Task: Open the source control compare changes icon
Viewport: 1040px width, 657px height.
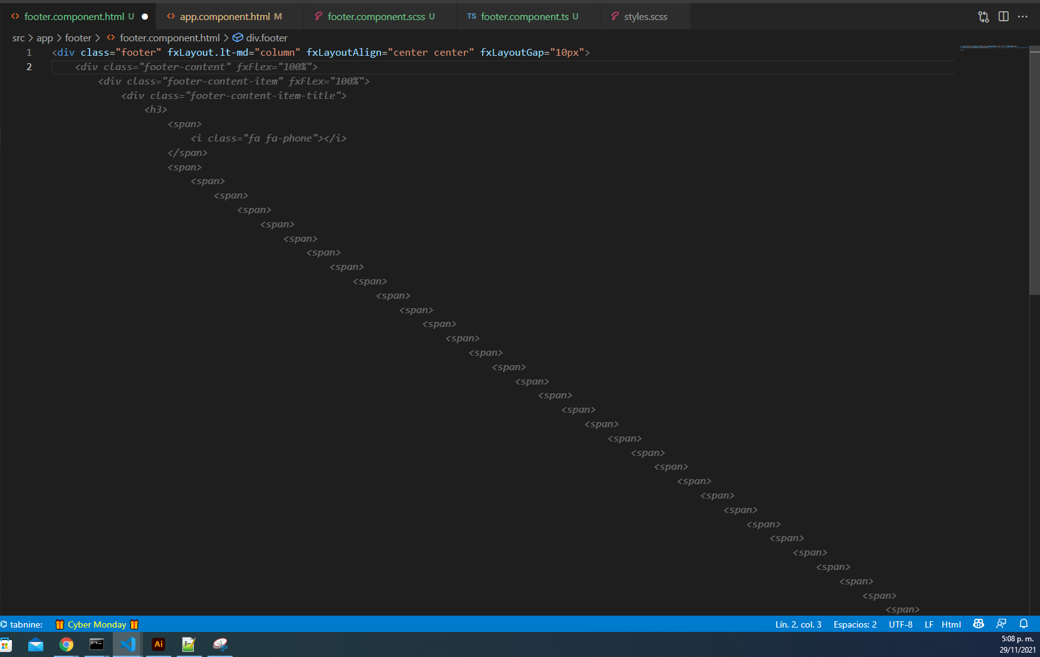Action: [x=984, y=17]
